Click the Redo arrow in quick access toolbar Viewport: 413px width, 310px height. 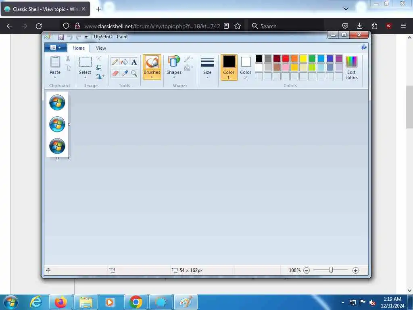(78, 37)
